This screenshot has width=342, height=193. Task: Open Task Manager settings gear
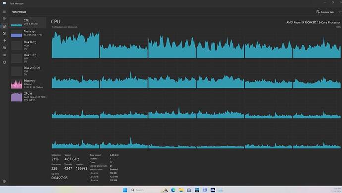click(4, 181)
